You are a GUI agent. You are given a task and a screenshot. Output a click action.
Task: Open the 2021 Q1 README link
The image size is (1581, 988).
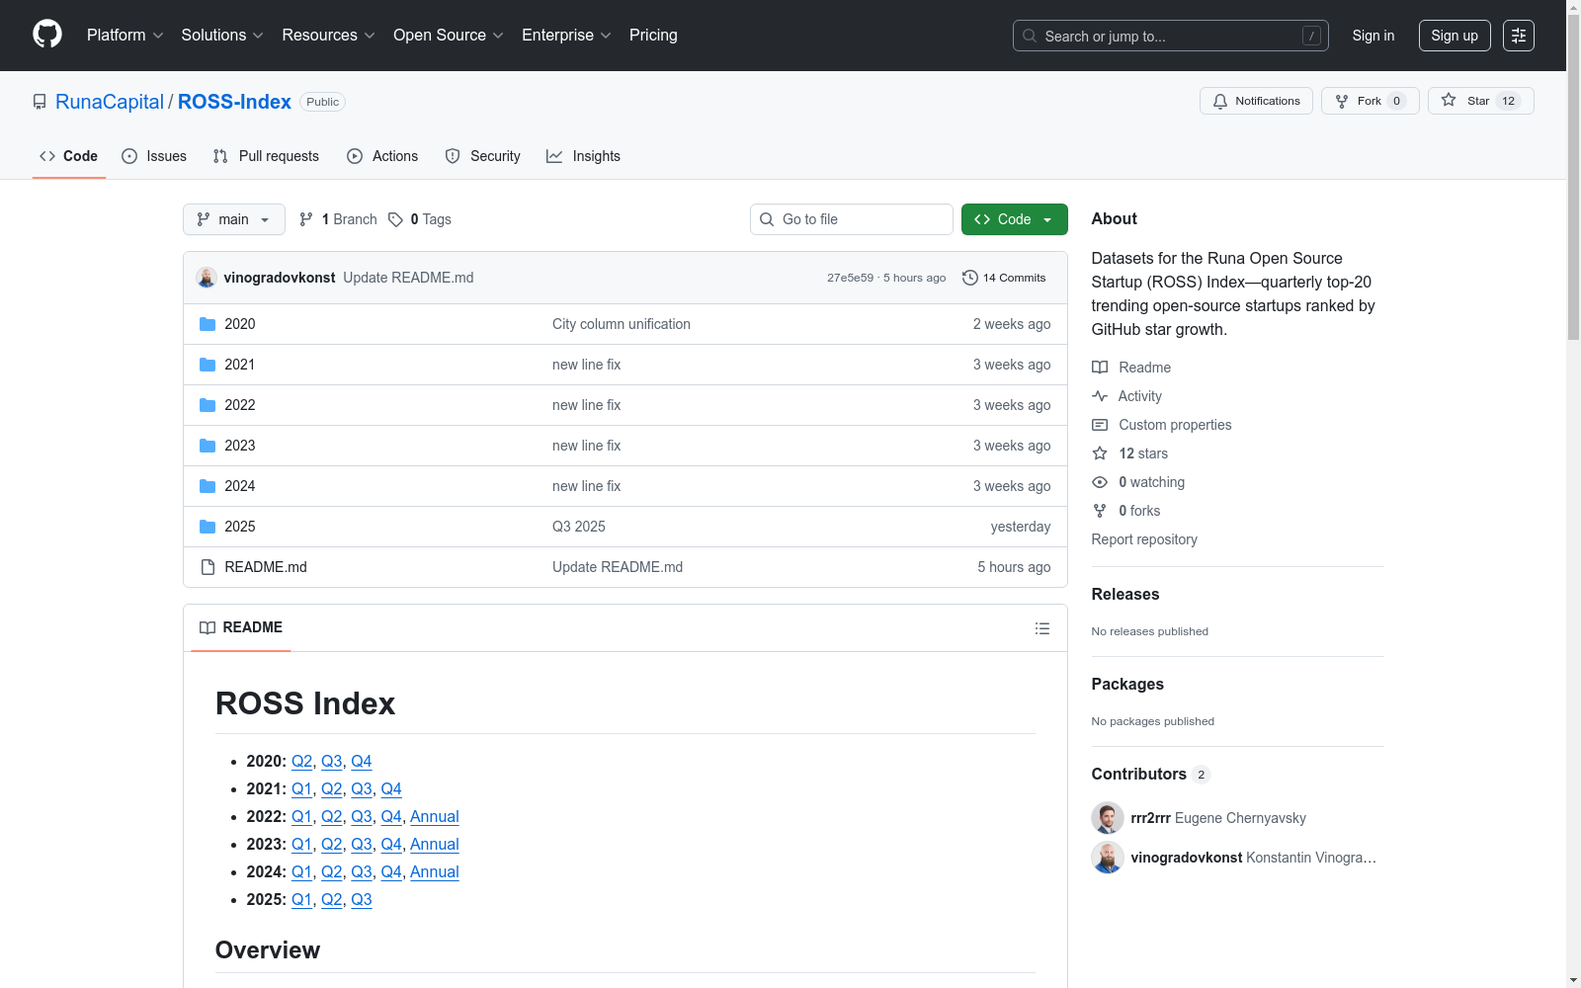tap(302, 789)
